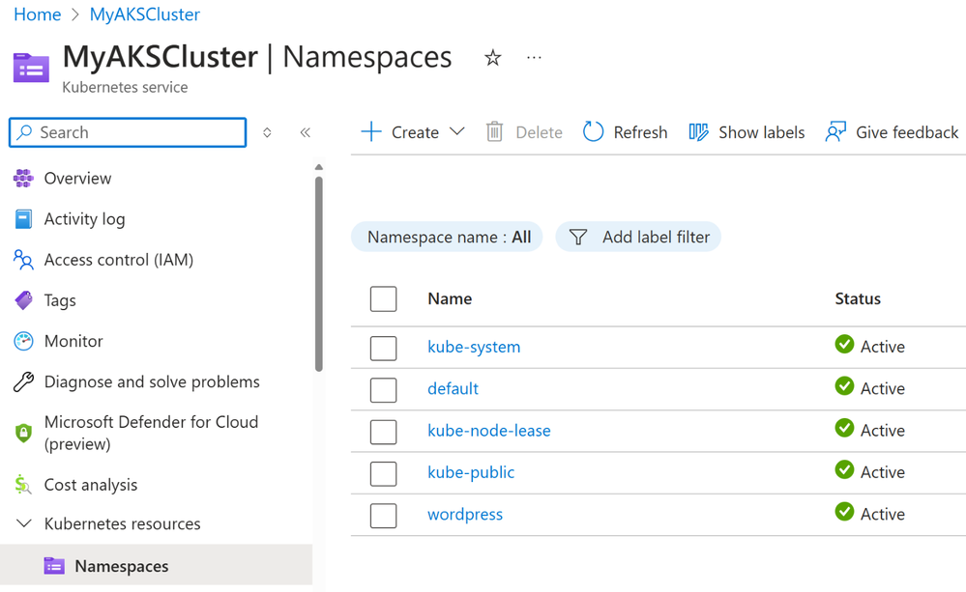
Task: Click the green status check for wordpress
Action: (x=844, y=512)
